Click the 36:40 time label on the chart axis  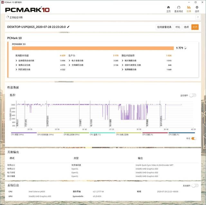tap(166, 129)
